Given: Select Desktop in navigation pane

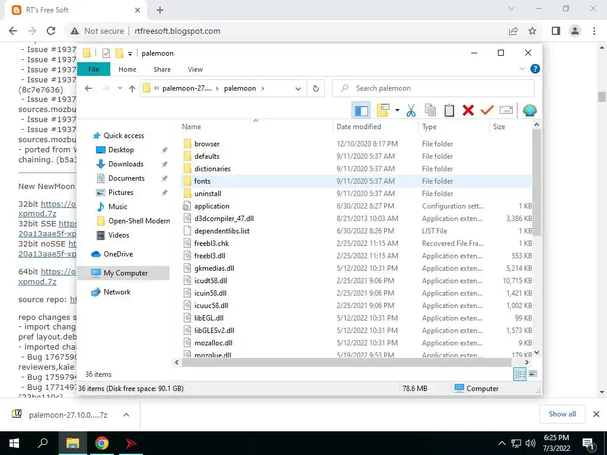Looking at the screenshot, I should click(121, 150).
